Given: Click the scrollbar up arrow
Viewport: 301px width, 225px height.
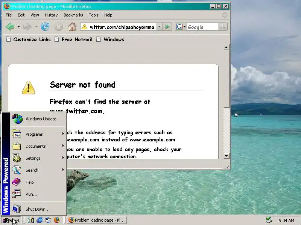Looking at the screenshot, I should click(227, 47).
